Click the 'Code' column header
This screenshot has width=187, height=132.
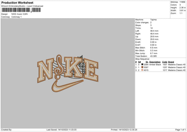coord(165,62)
